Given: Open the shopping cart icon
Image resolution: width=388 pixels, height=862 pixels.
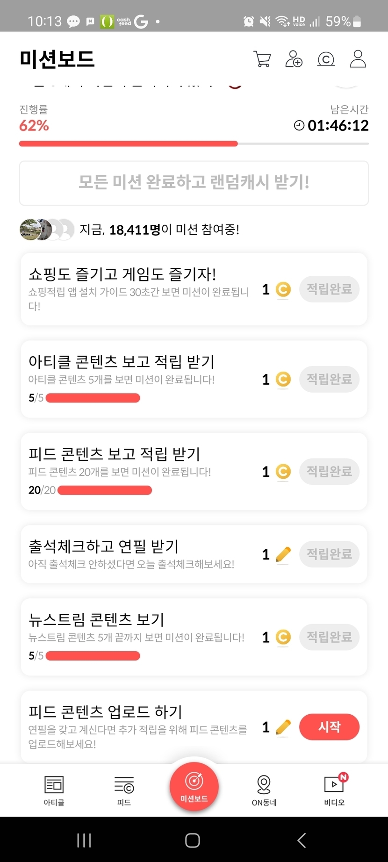Looking at the screenshot, I should 262,59.
